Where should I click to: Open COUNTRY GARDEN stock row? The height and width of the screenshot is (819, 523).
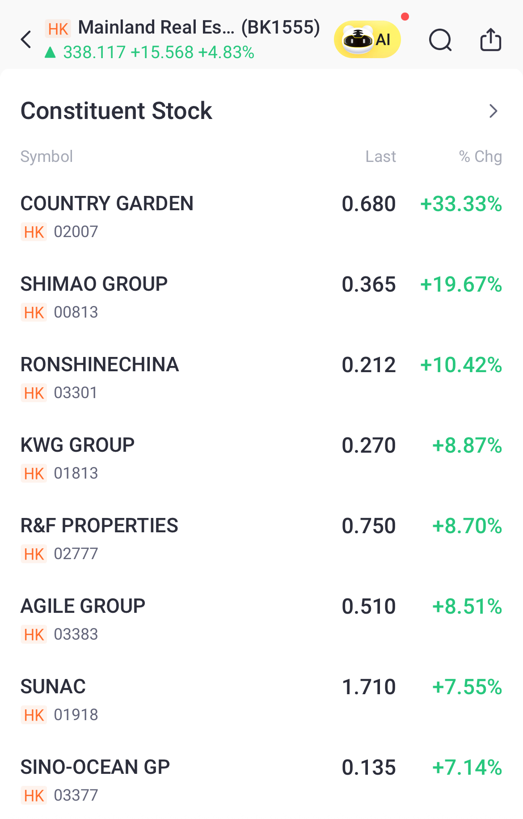point(261,217)
